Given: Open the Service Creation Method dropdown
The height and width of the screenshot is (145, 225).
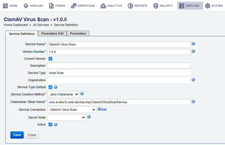Looking at the screenshot, I should pyautogui.click(x=63, y=94).
